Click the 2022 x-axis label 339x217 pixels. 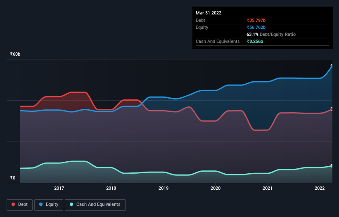coord(320,188)
